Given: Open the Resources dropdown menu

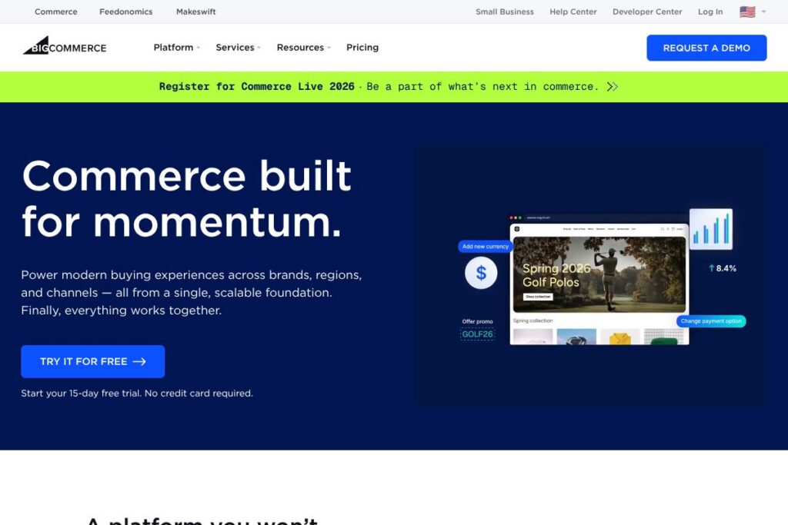Looking at the screenshot, I should (x=303, y=48).
